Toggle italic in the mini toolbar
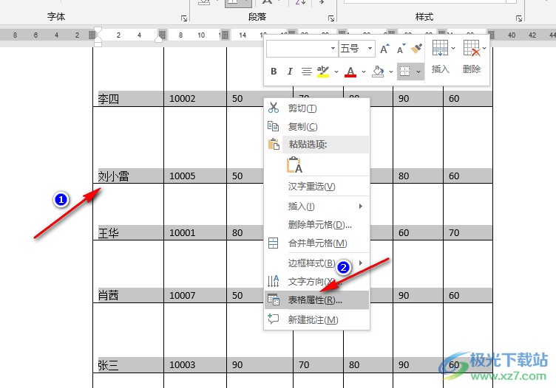The height and width of the screenshot is (388, 556). pos(290,72)
